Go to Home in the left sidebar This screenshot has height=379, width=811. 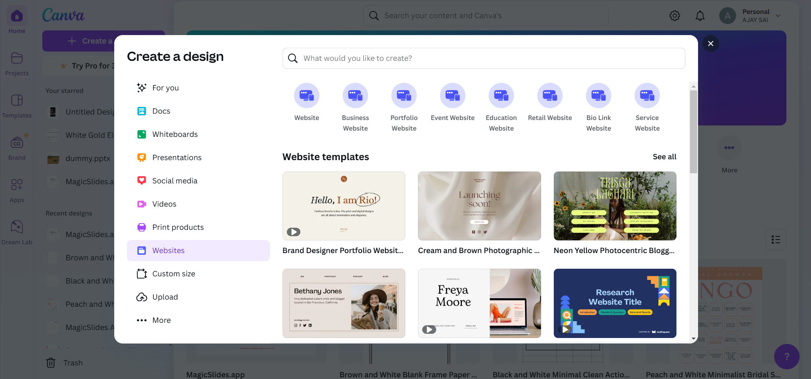pos(17,21)
